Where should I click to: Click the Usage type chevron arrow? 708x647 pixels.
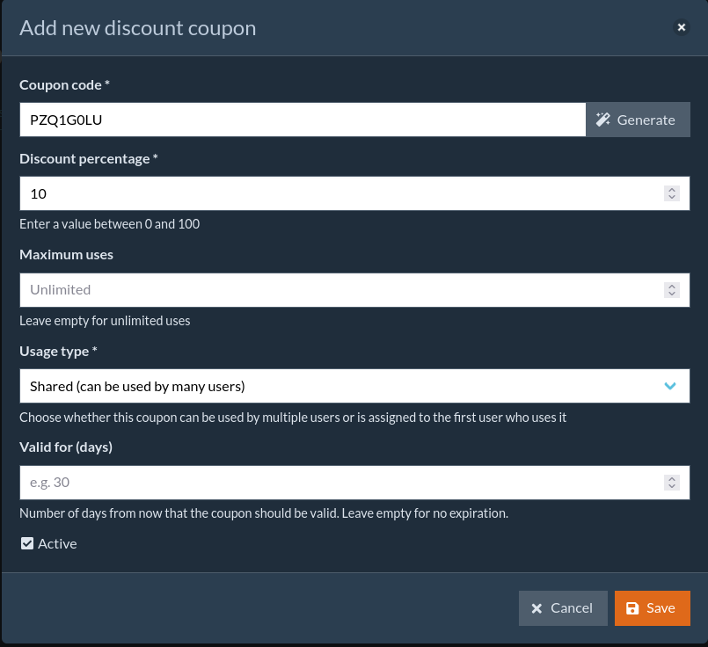671,386
